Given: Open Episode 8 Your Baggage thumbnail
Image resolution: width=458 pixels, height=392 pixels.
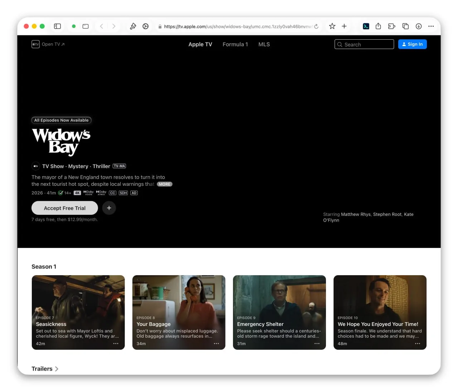Looking at the screenshot, I should [x=179, y=312].
